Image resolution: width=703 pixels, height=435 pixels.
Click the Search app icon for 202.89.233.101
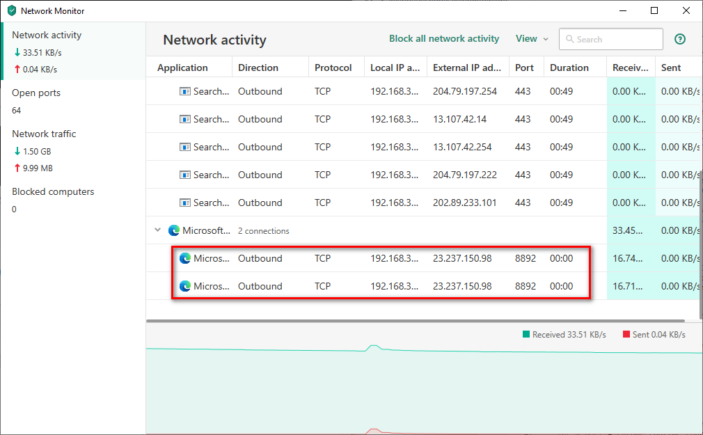click(185, 203)
